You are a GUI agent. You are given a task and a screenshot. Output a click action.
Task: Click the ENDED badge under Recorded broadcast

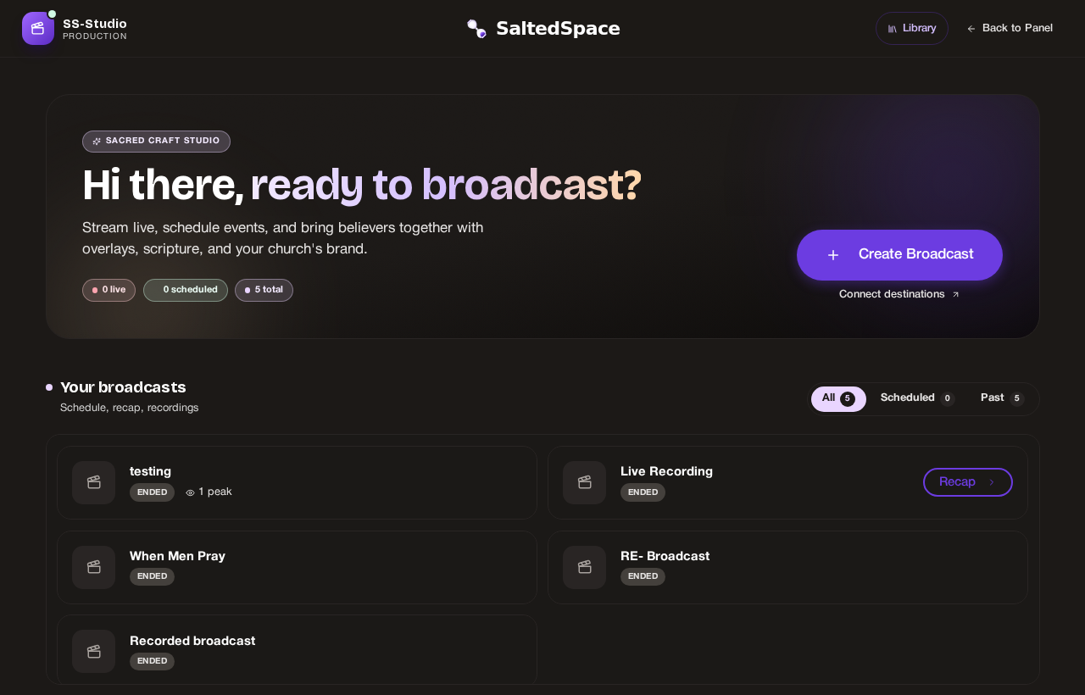pyautogui.click(x=152, y=662)
